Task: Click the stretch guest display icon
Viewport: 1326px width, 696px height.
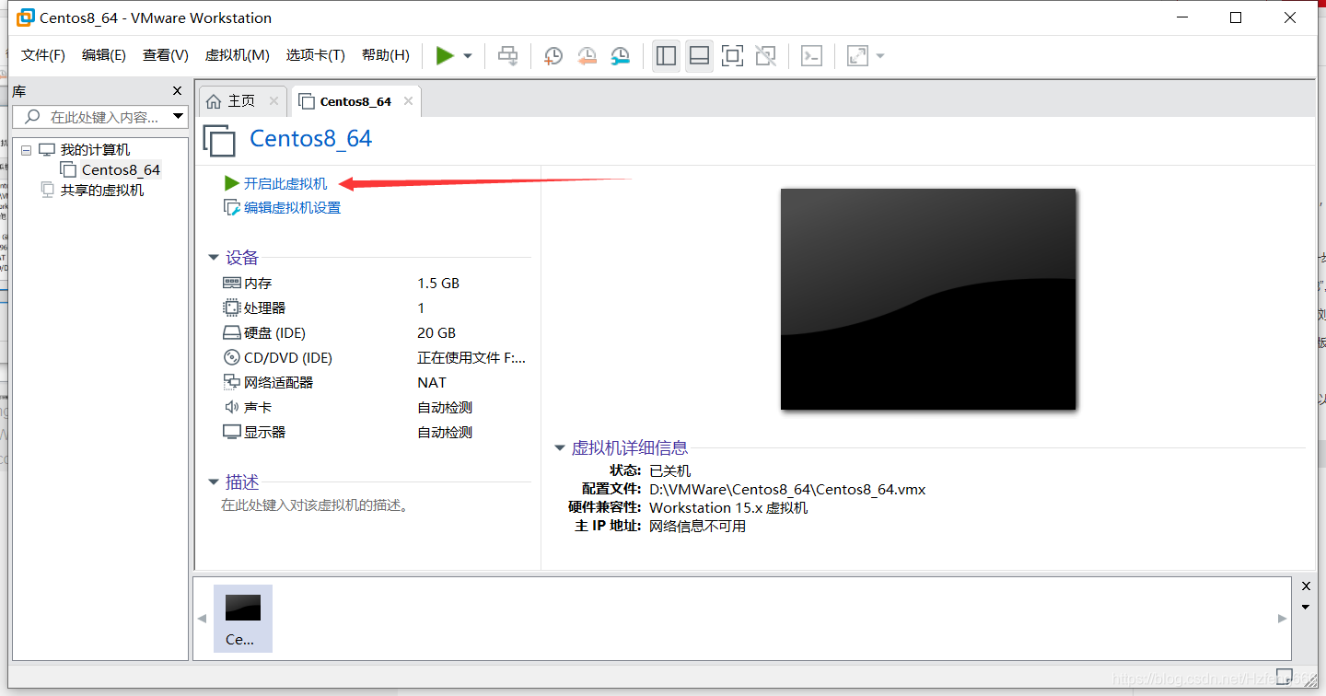Action: 858,56
